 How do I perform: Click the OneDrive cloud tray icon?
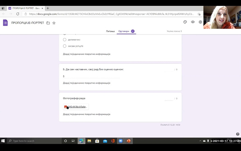[204, 141]
